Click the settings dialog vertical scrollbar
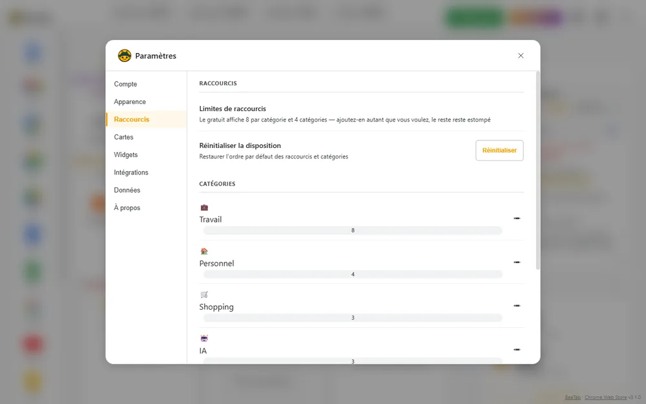Image resolution: width=646 pixels, height=404 pixels. coord(537,171)
